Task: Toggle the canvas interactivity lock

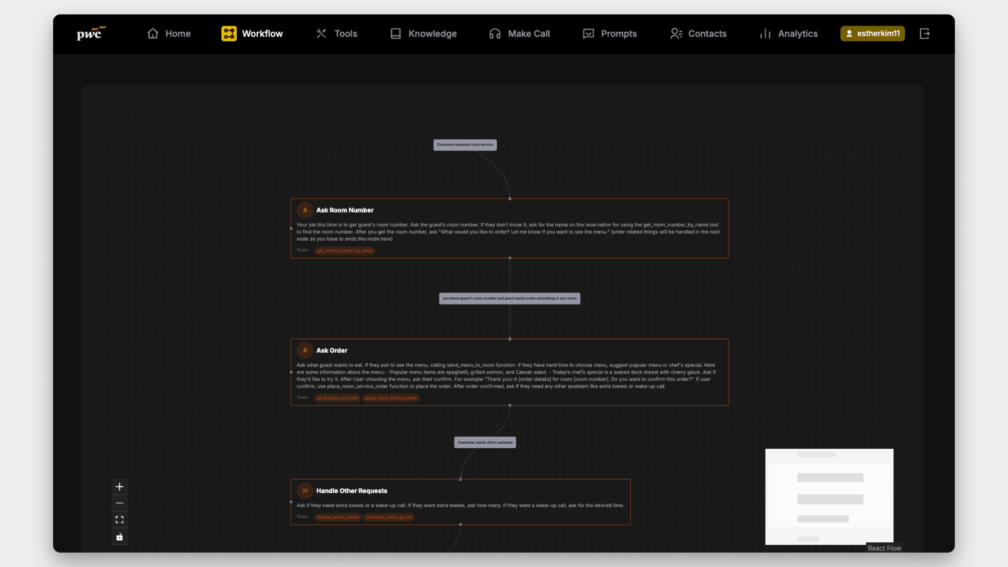Action: [x=119, y=537]
